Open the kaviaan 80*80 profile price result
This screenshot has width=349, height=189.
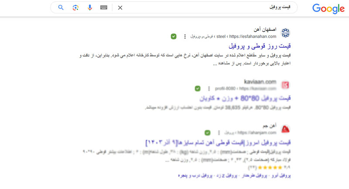pyautogui.click(x=245, y=98)
